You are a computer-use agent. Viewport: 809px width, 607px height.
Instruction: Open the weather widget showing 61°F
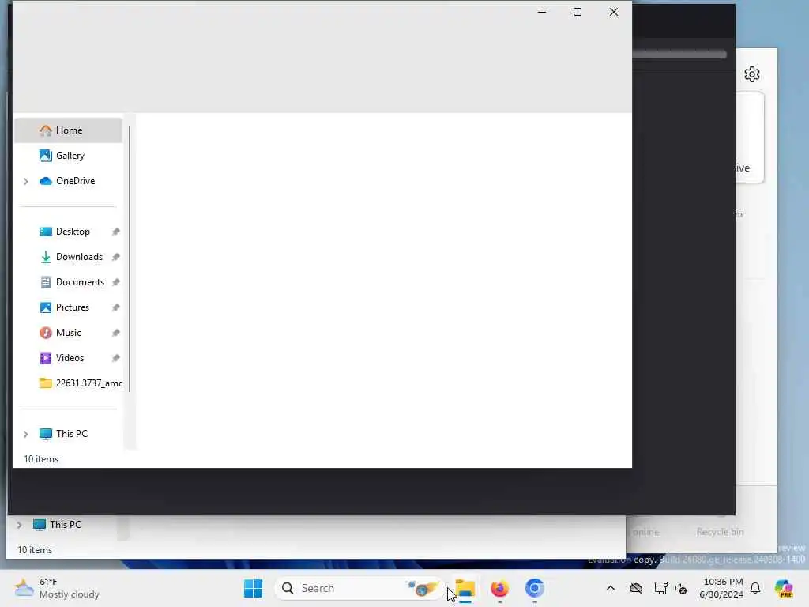(57, 588)
